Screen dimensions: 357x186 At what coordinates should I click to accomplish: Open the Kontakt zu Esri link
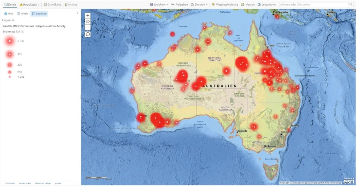point(25,183)
